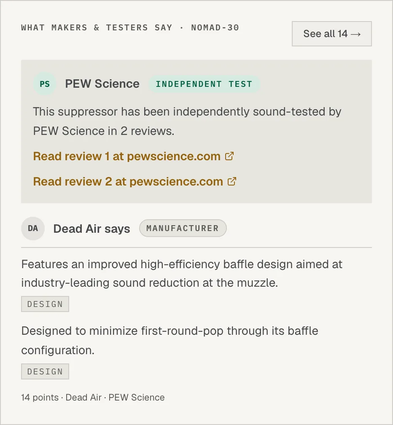Click the independently sound-tested description text
393x425 pixels.
187,121
